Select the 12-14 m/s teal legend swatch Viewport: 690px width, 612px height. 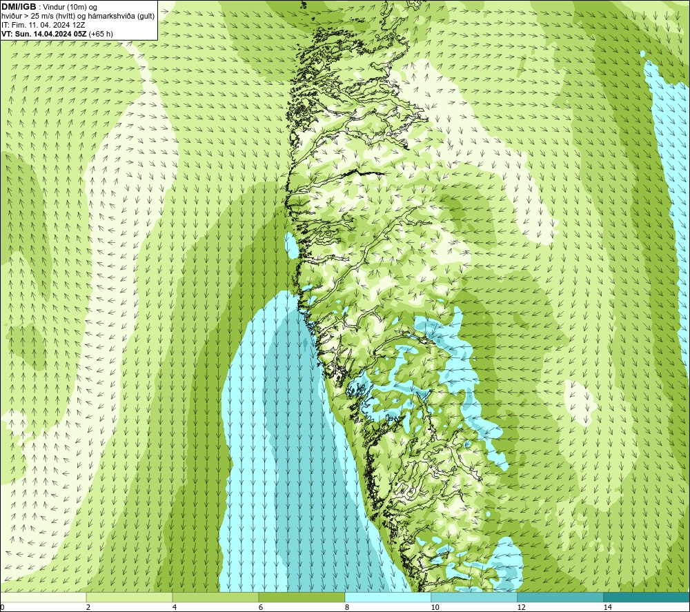(x=560, y=597)
